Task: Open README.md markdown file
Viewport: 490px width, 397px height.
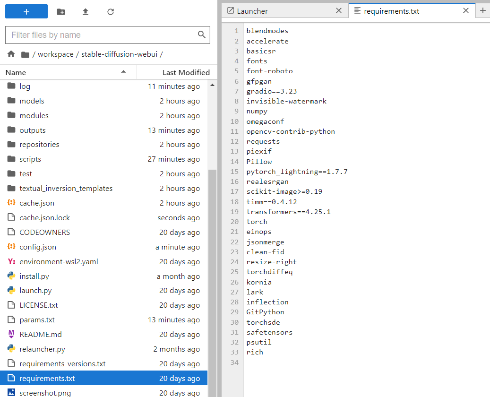Action: [40, 334]
